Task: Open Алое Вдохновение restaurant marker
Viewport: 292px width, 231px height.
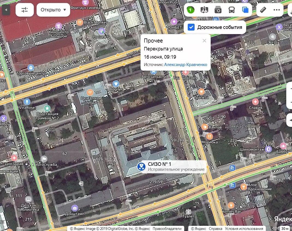Action: click(244, 187)
